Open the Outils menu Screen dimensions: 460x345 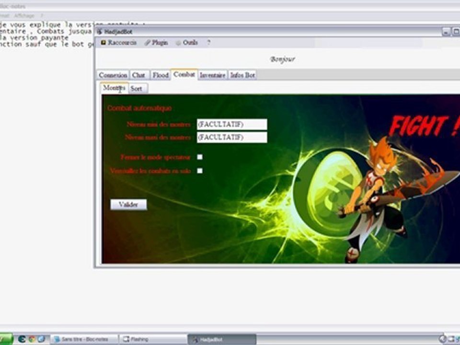[x=187, y=43]
